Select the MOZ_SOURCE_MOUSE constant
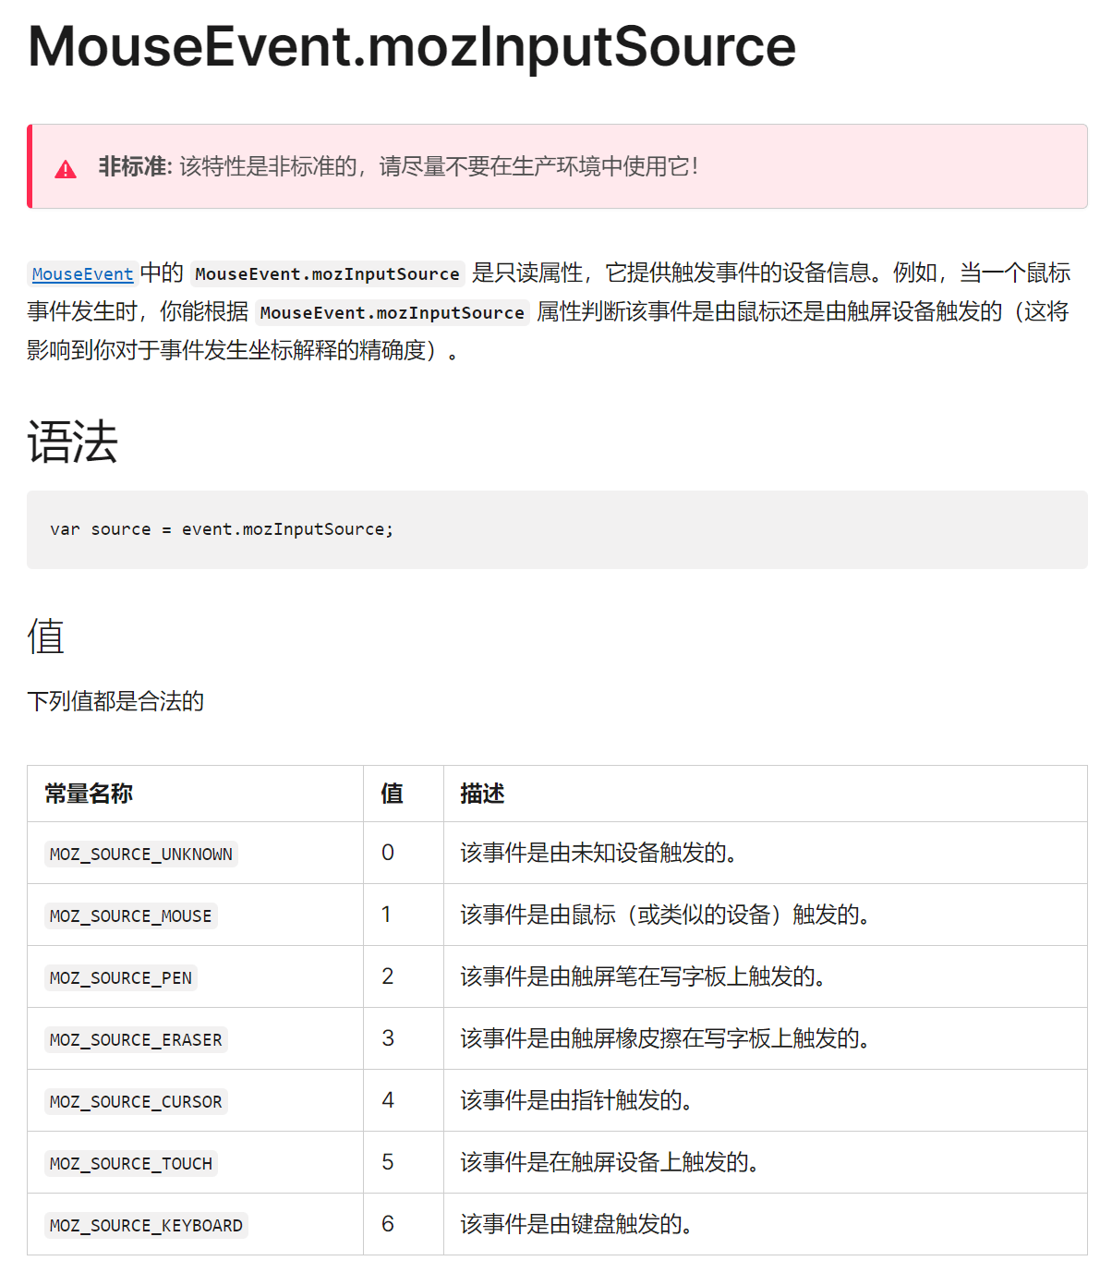The height and width of the screenshot is (1273, 1112). (x=130, y=915)
